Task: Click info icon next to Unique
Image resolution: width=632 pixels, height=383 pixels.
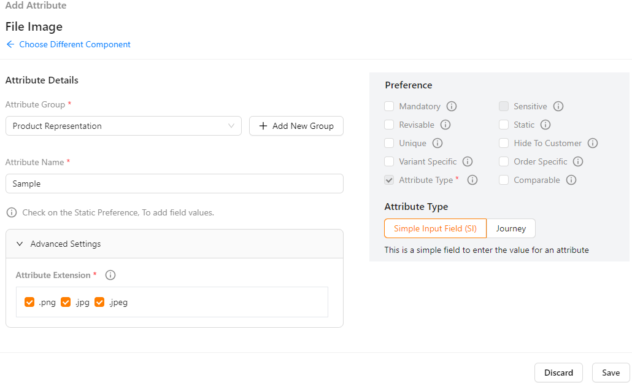Action: [x=437, y=143]
